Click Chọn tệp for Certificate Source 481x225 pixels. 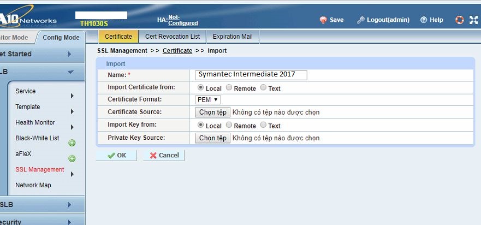click(212, 112)
